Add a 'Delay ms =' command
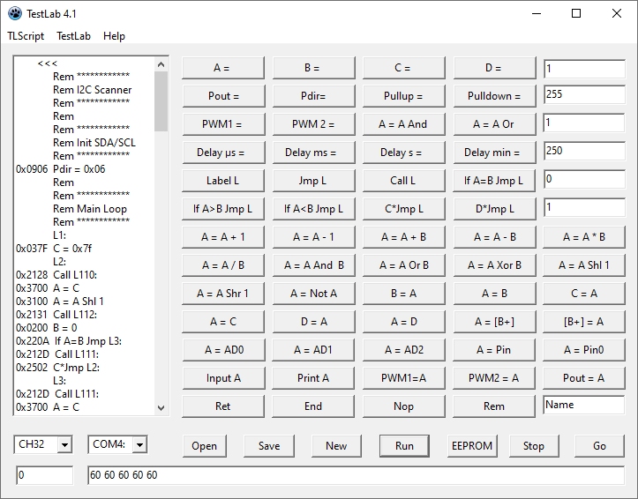 311,153
